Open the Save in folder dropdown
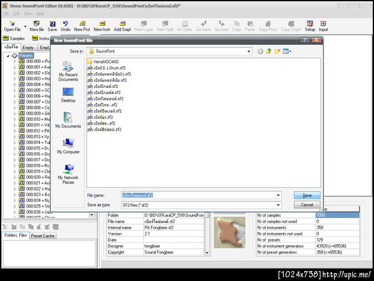The width and height of the screenshot is (374, 281). click(249, 51)
